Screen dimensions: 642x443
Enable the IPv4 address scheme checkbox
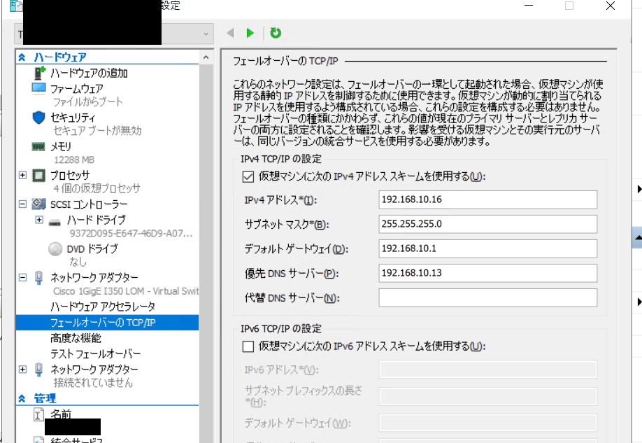click(x=248, y=176)
